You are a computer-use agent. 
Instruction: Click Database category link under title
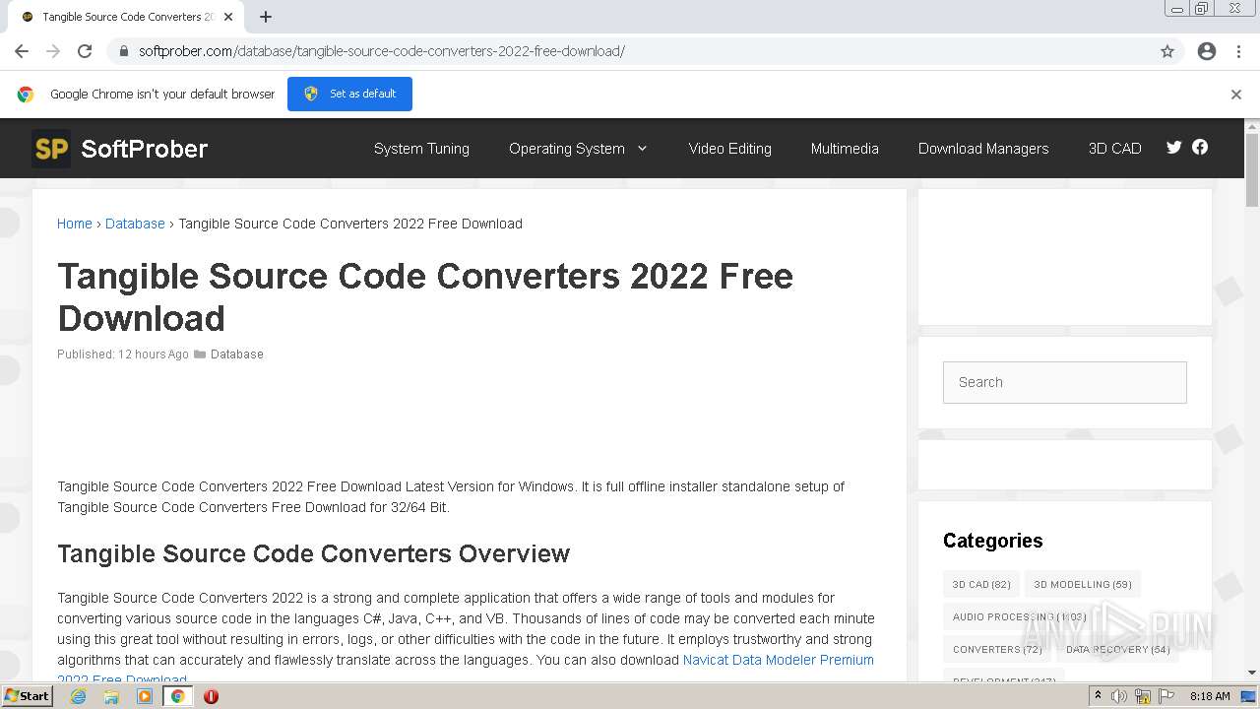(237, 354)
